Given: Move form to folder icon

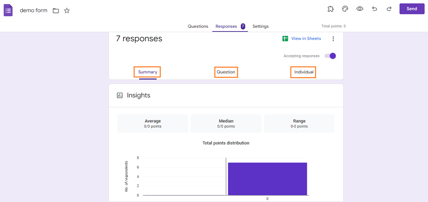Looking at the screenshot, I should click(56, 11).
